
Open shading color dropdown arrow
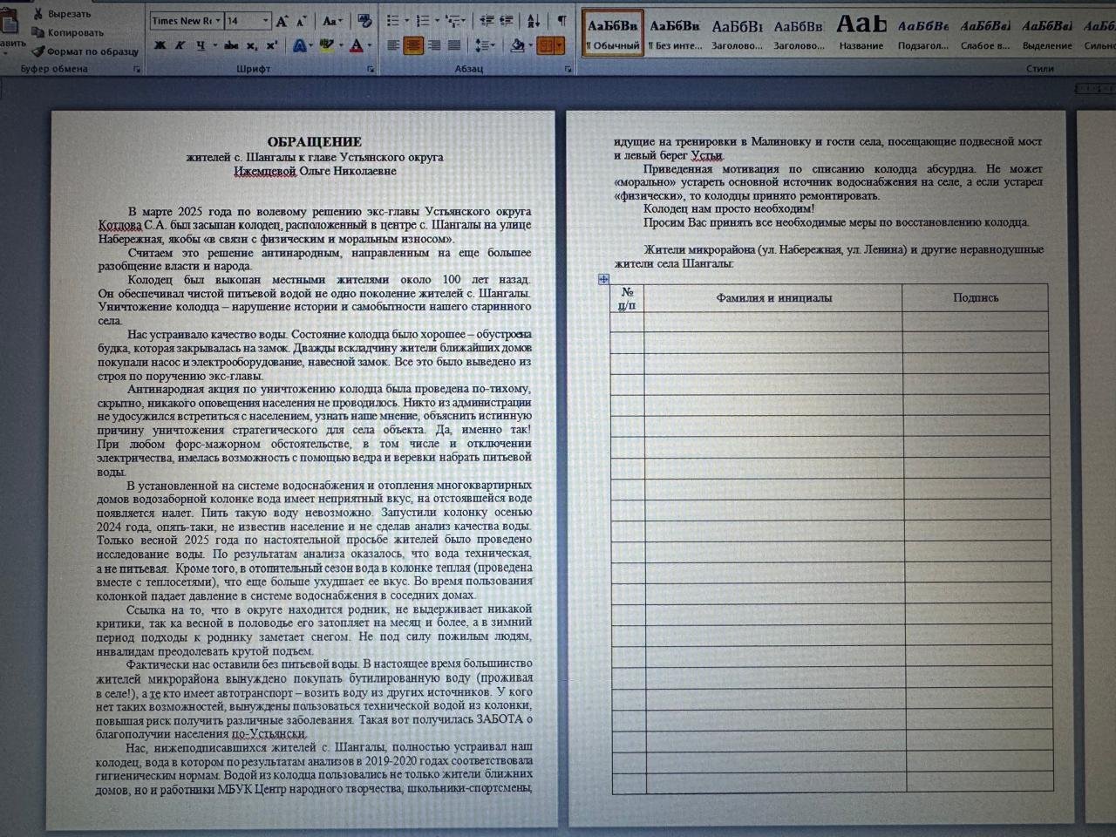tap(531, 45)
